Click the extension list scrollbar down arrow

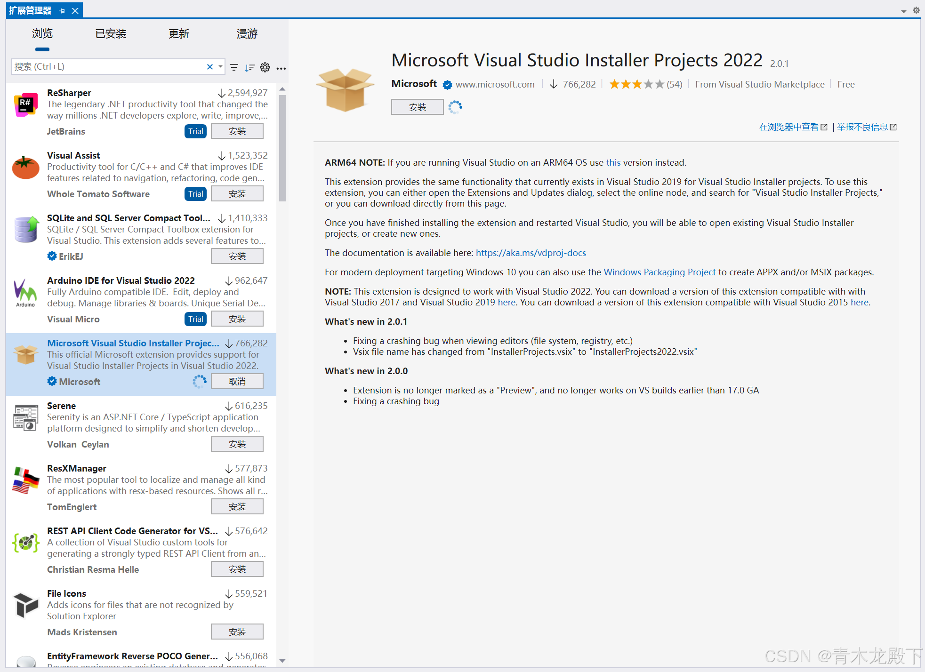pyautogui.click(x=282, y=661)
